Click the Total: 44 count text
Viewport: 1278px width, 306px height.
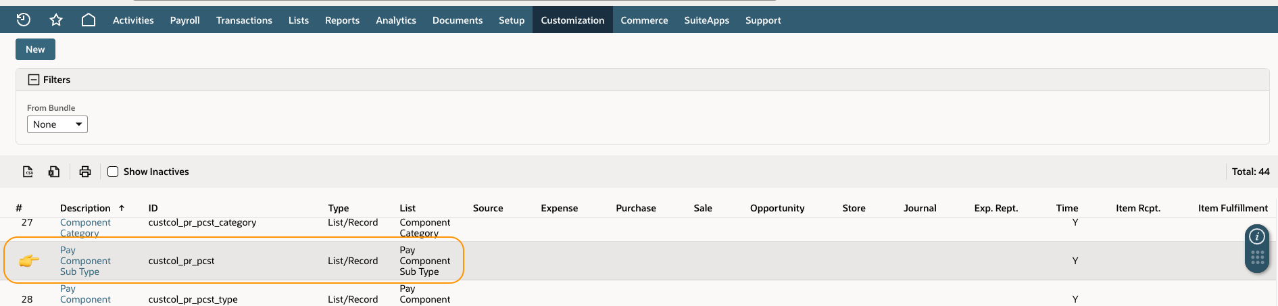[1250, 172]
